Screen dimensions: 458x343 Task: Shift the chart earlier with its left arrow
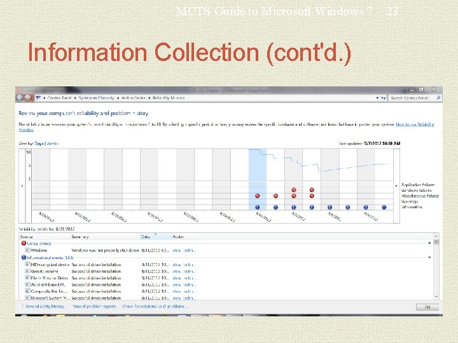(22, 185)
